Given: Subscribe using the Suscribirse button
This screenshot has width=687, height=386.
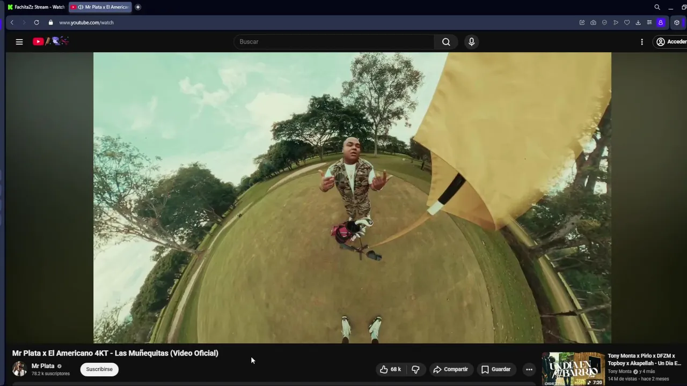Looking at the screenshot, I should tap(99, 369).
